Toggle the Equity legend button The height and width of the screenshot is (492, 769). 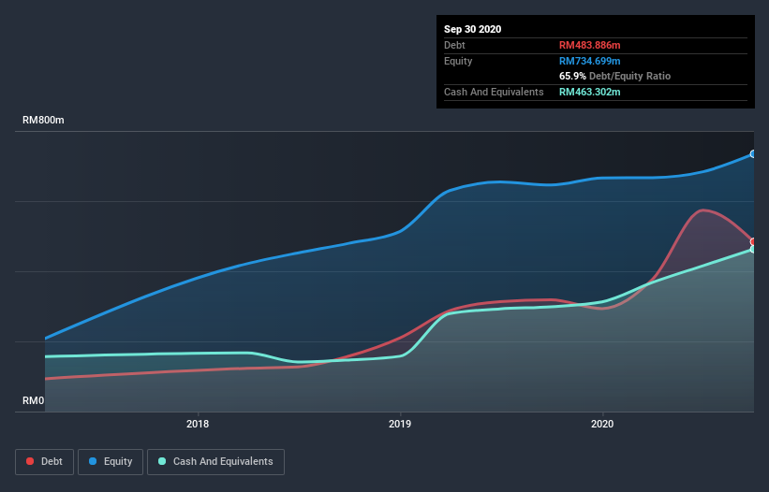111,462
